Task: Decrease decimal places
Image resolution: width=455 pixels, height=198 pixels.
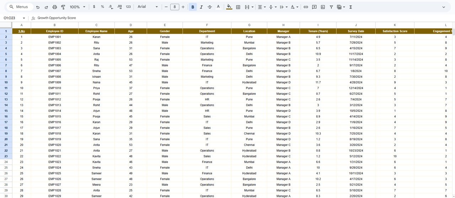Action: click(x=111, y=7)
